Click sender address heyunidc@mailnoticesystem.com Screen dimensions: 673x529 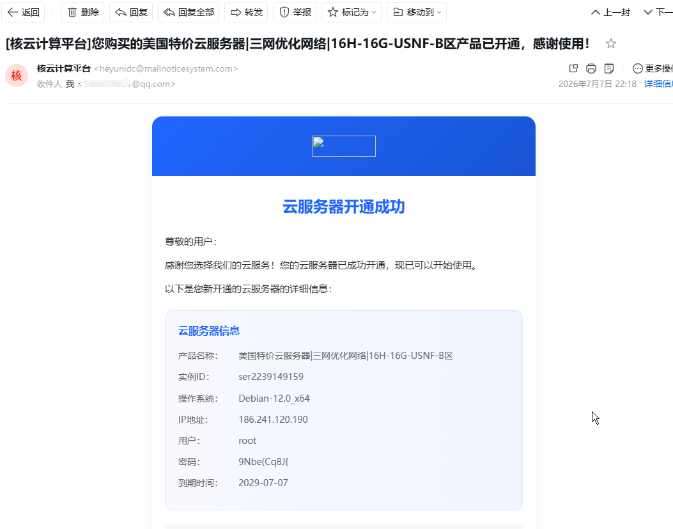pyautogui.click(x=166, y=68)
